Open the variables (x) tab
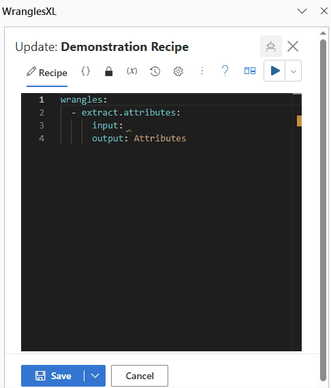This screenshot has height=388, width=331. pos(131,71)
